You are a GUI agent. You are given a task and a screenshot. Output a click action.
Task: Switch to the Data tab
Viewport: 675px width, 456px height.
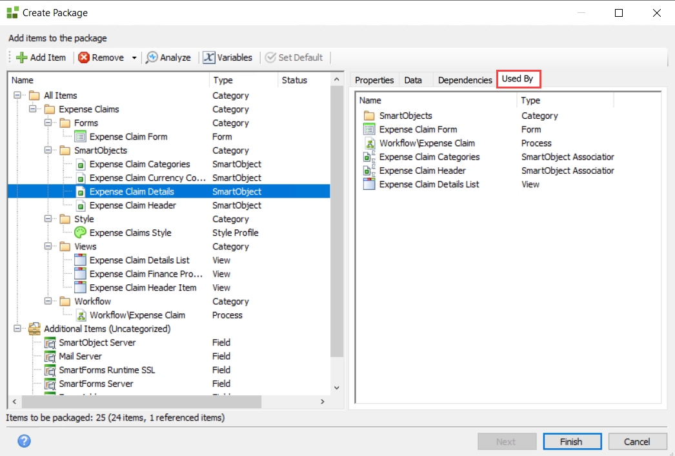tap(413, 80)
